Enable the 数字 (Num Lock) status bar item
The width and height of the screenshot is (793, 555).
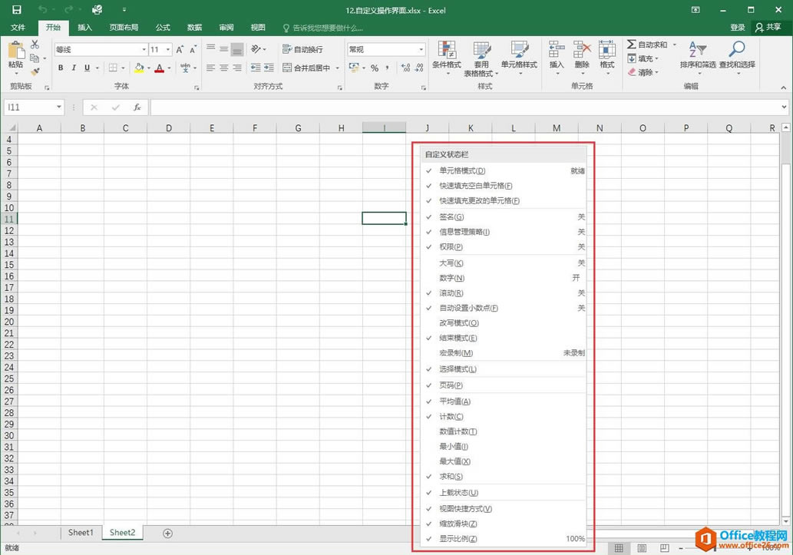point(452,277)
